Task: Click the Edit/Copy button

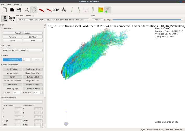Action: click(33, 37)
